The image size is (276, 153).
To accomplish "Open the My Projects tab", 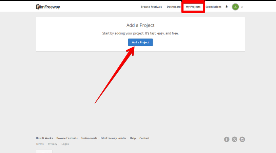I will [193, 7].
